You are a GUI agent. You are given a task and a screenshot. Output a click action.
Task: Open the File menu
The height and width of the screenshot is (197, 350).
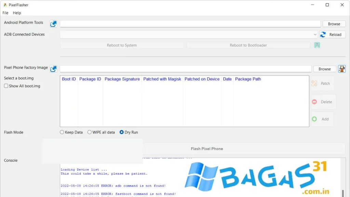[x=5, y=13]
